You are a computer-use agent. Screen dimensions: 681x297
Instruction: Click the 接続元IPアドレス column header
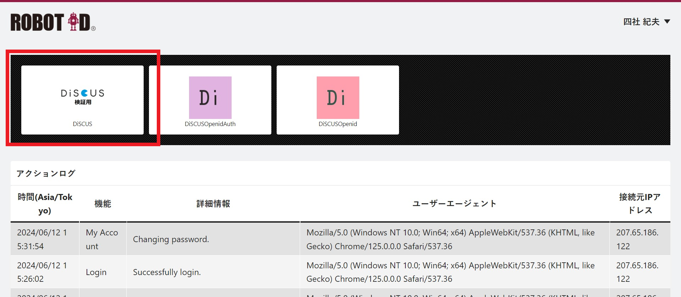(x=640, y=204)
